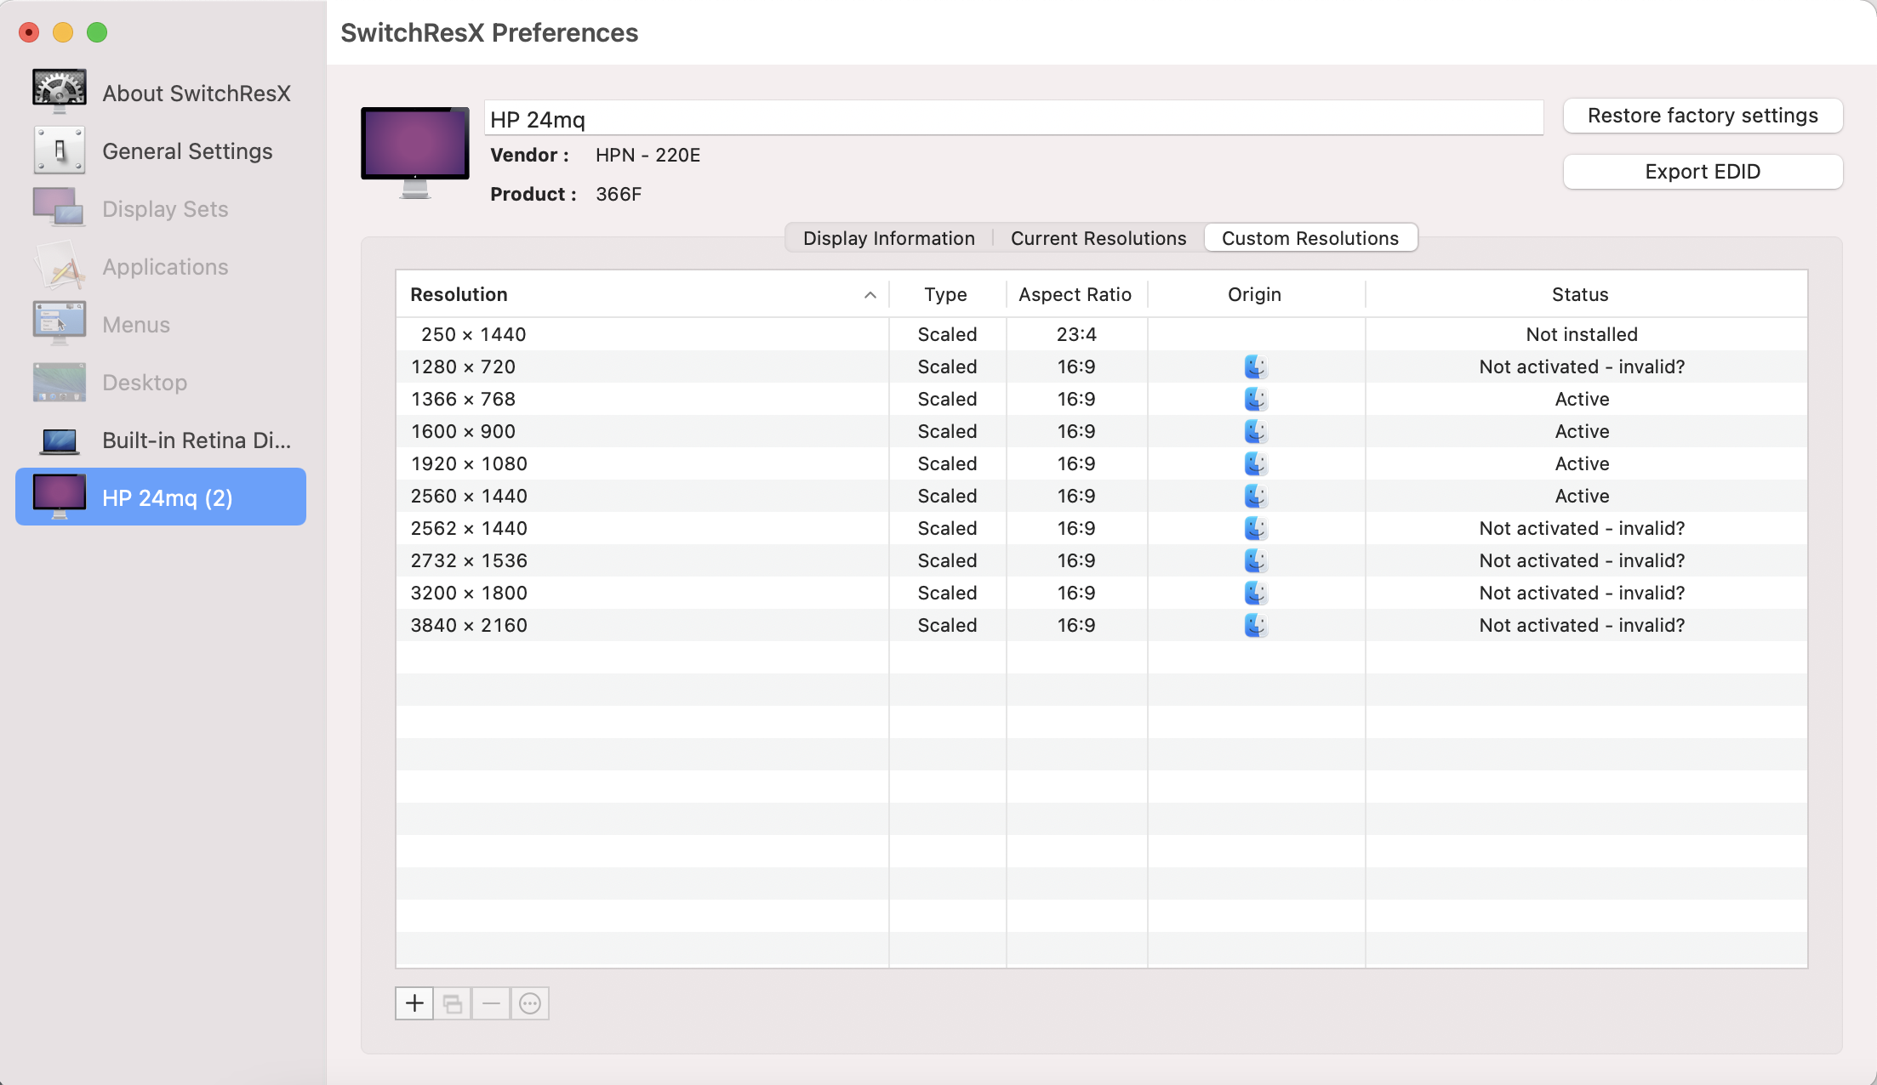
Task: Click the Applications sidebar icon
Action: pos(58,266)
